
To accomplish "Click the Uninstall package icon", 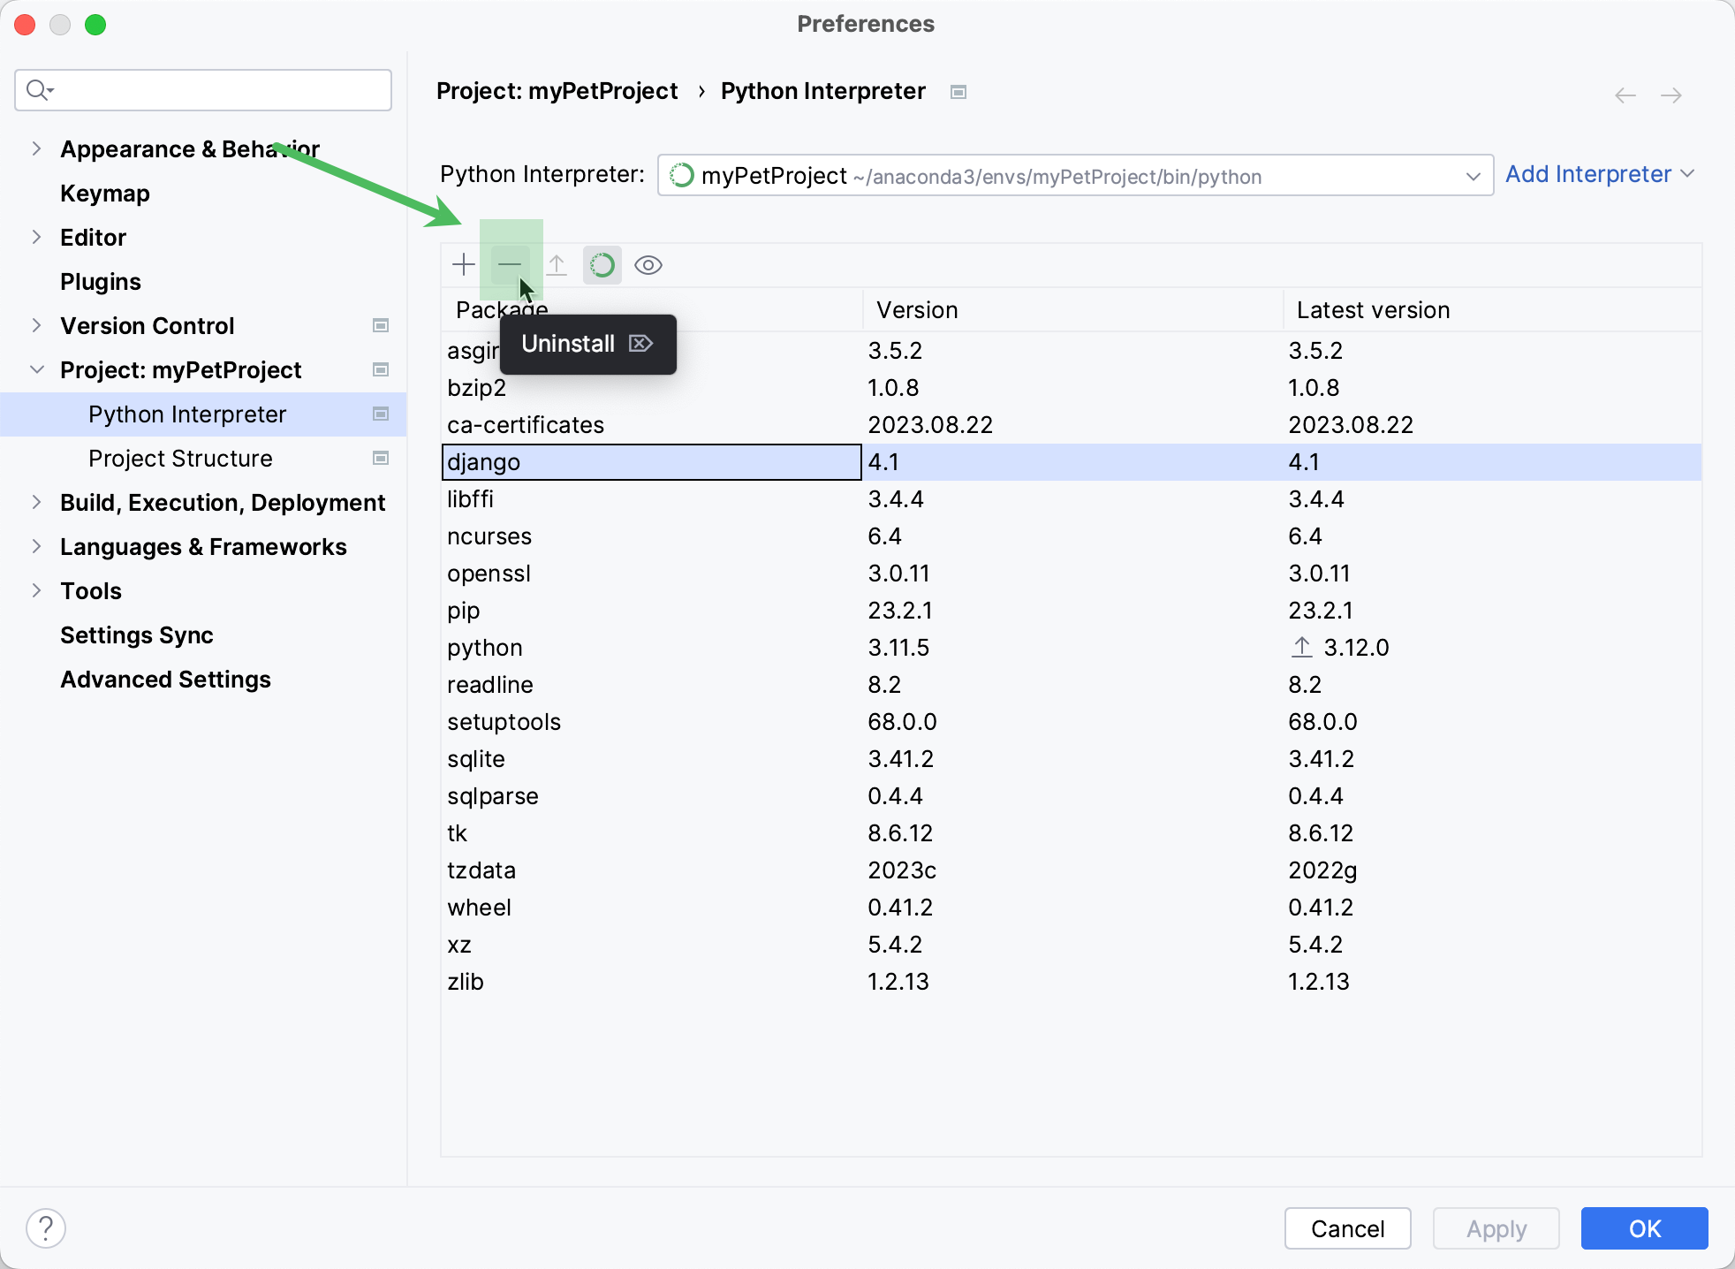I will click(x=511, y=265).
